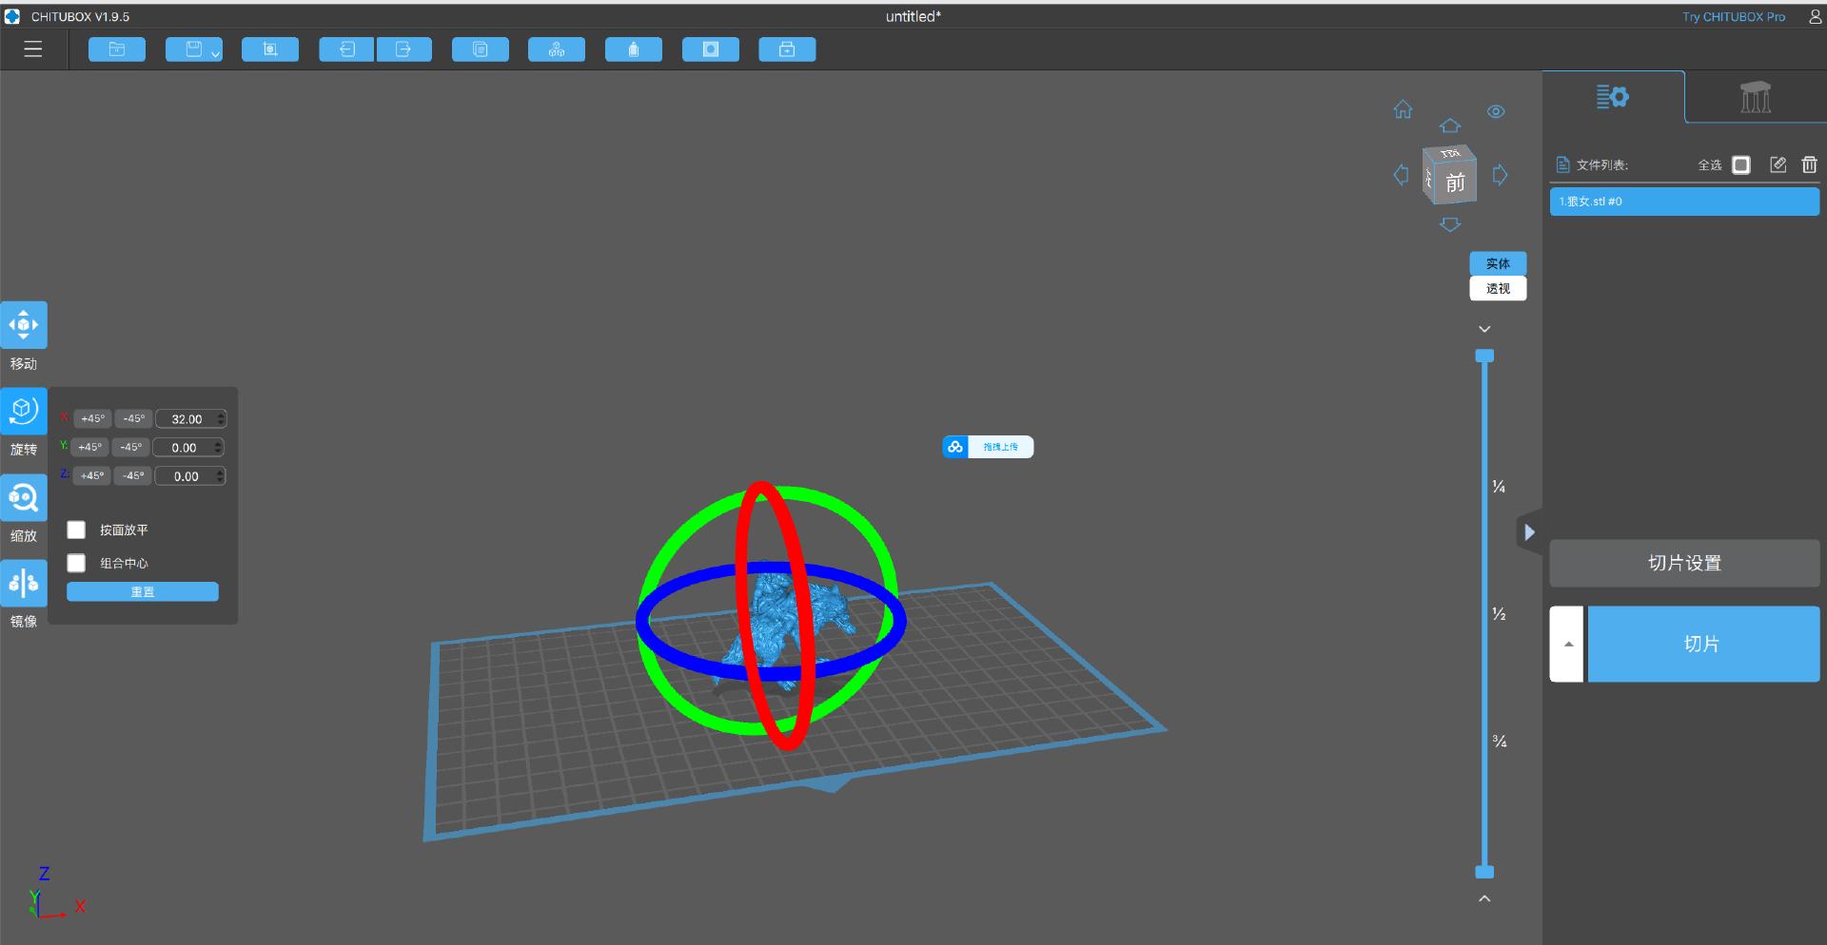Select the Move tool

coord(24,324)
